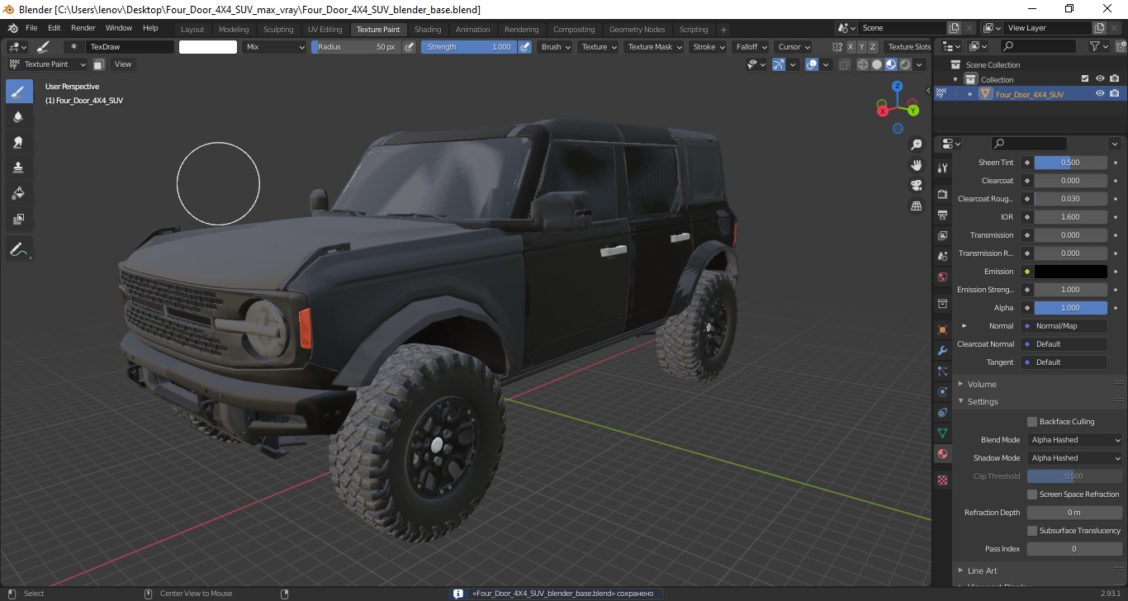Screen dimensions: 1128x601
Task: Open the Falloff popover
Action: 751,47
